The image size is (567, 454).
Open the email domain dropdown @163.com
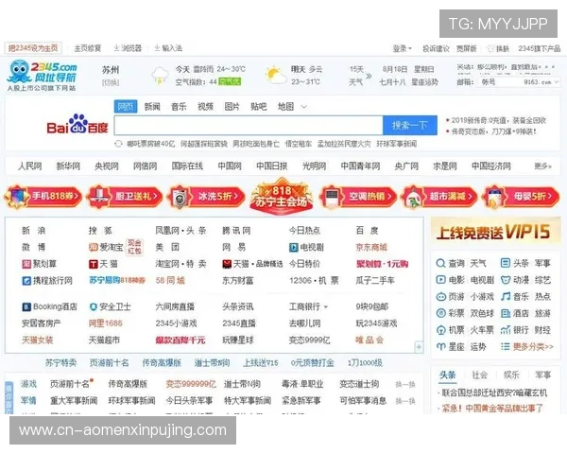click(x=541, y=82)
